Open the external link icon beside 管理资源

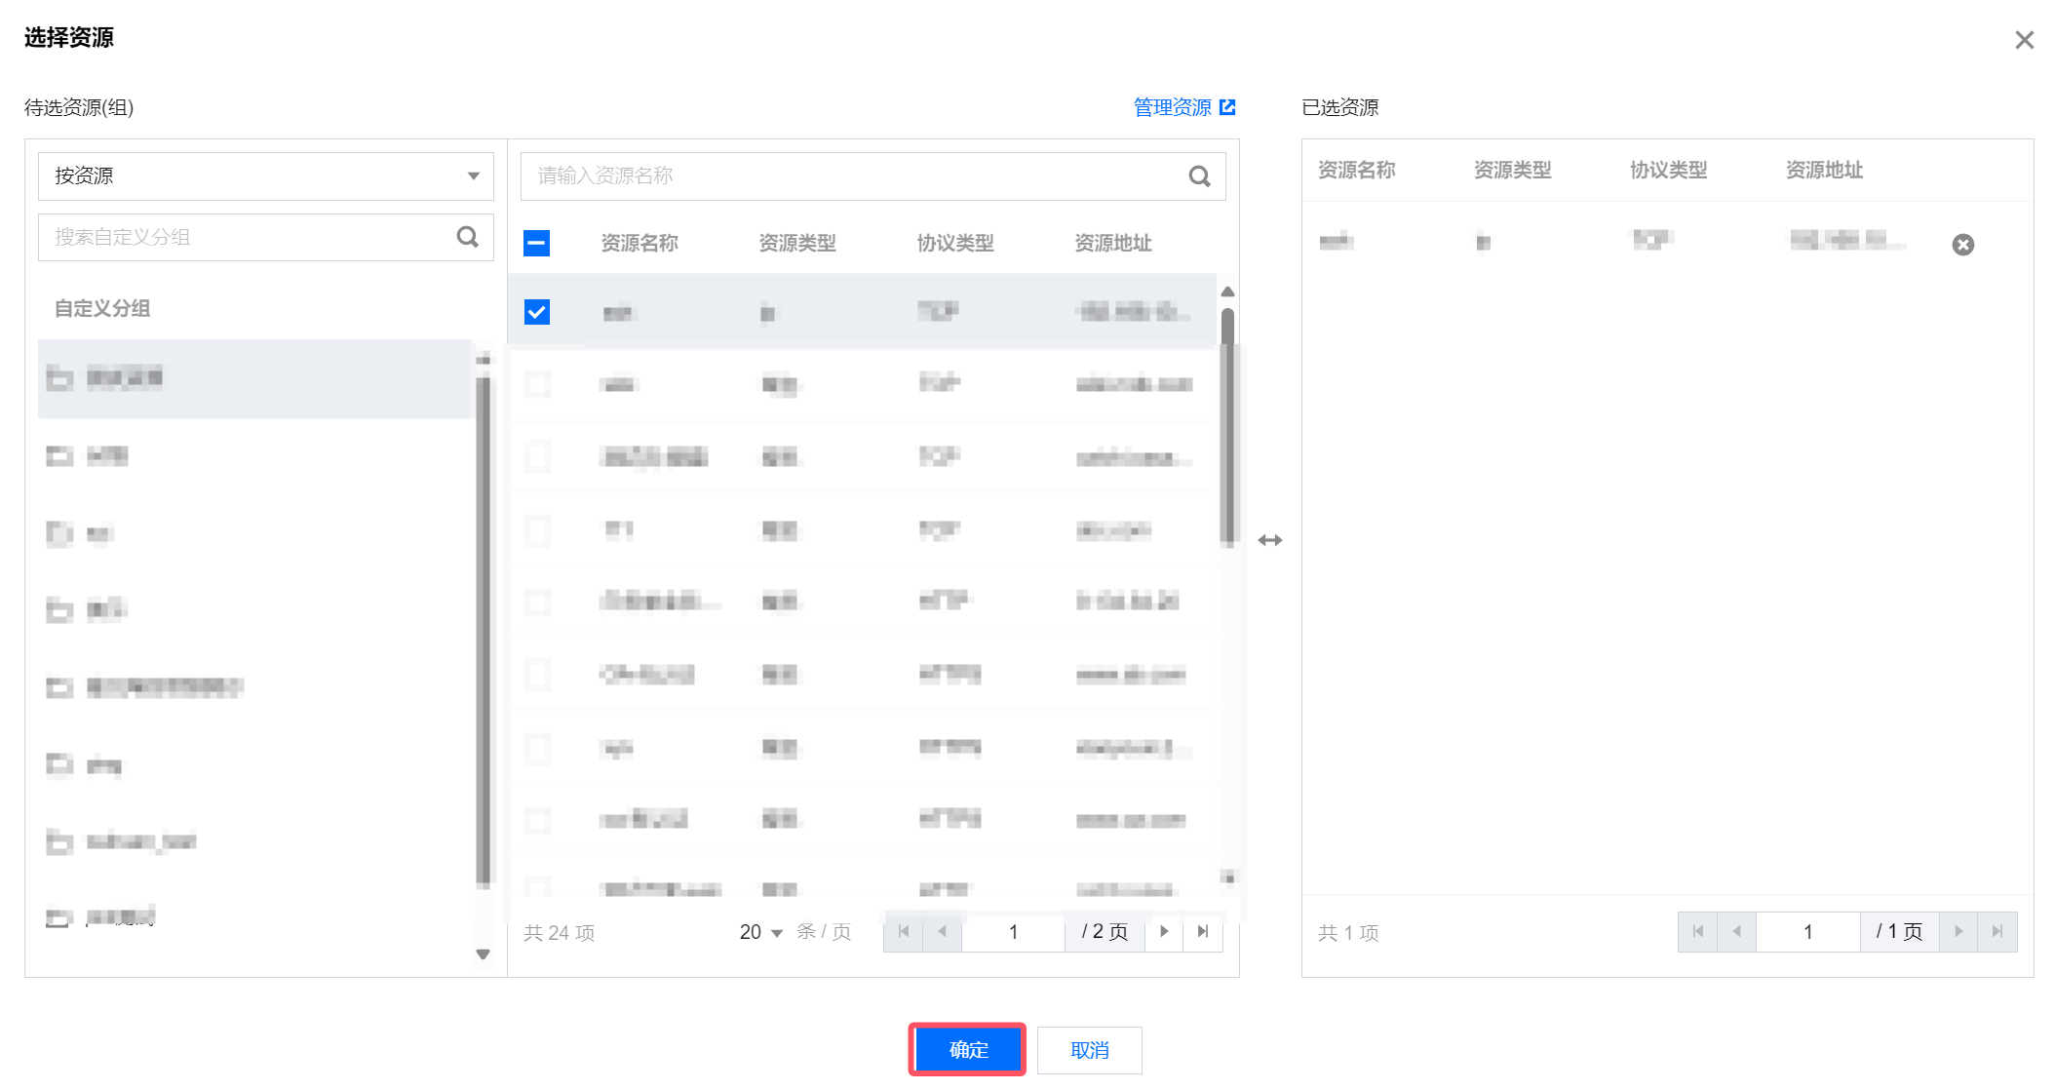(x=1227, y=107)
